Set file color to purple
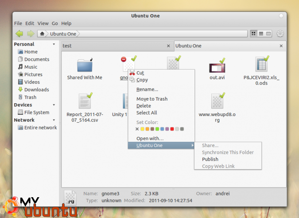 (167, 129)
